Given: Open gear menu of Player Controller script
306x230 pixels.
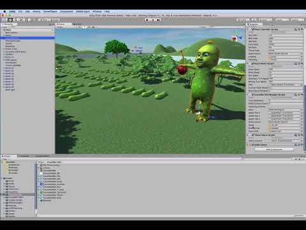Looking at the screenshot, I should [302, 29].
